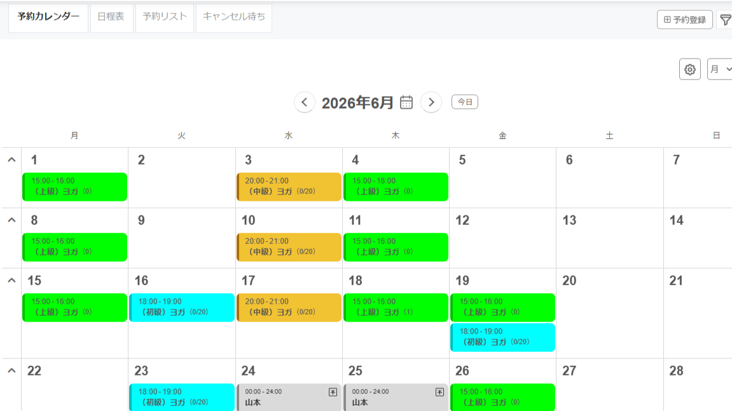This screenshot has width=732, height=411.
Task: Collapse the week row starting June 1
Action: click(x=11, y=159)
